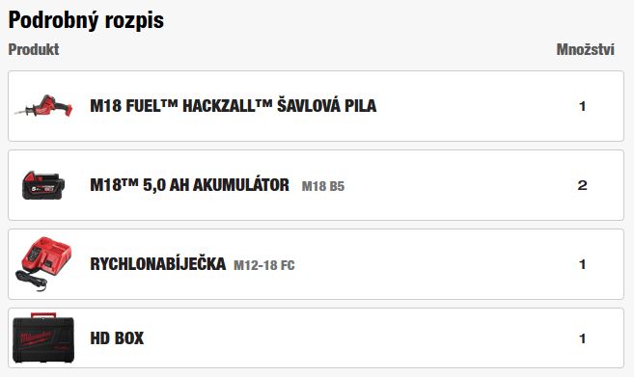This screenshot has width=634, height=377.
Task: Click the Produkt column header
Action: [x=34, y=49]
